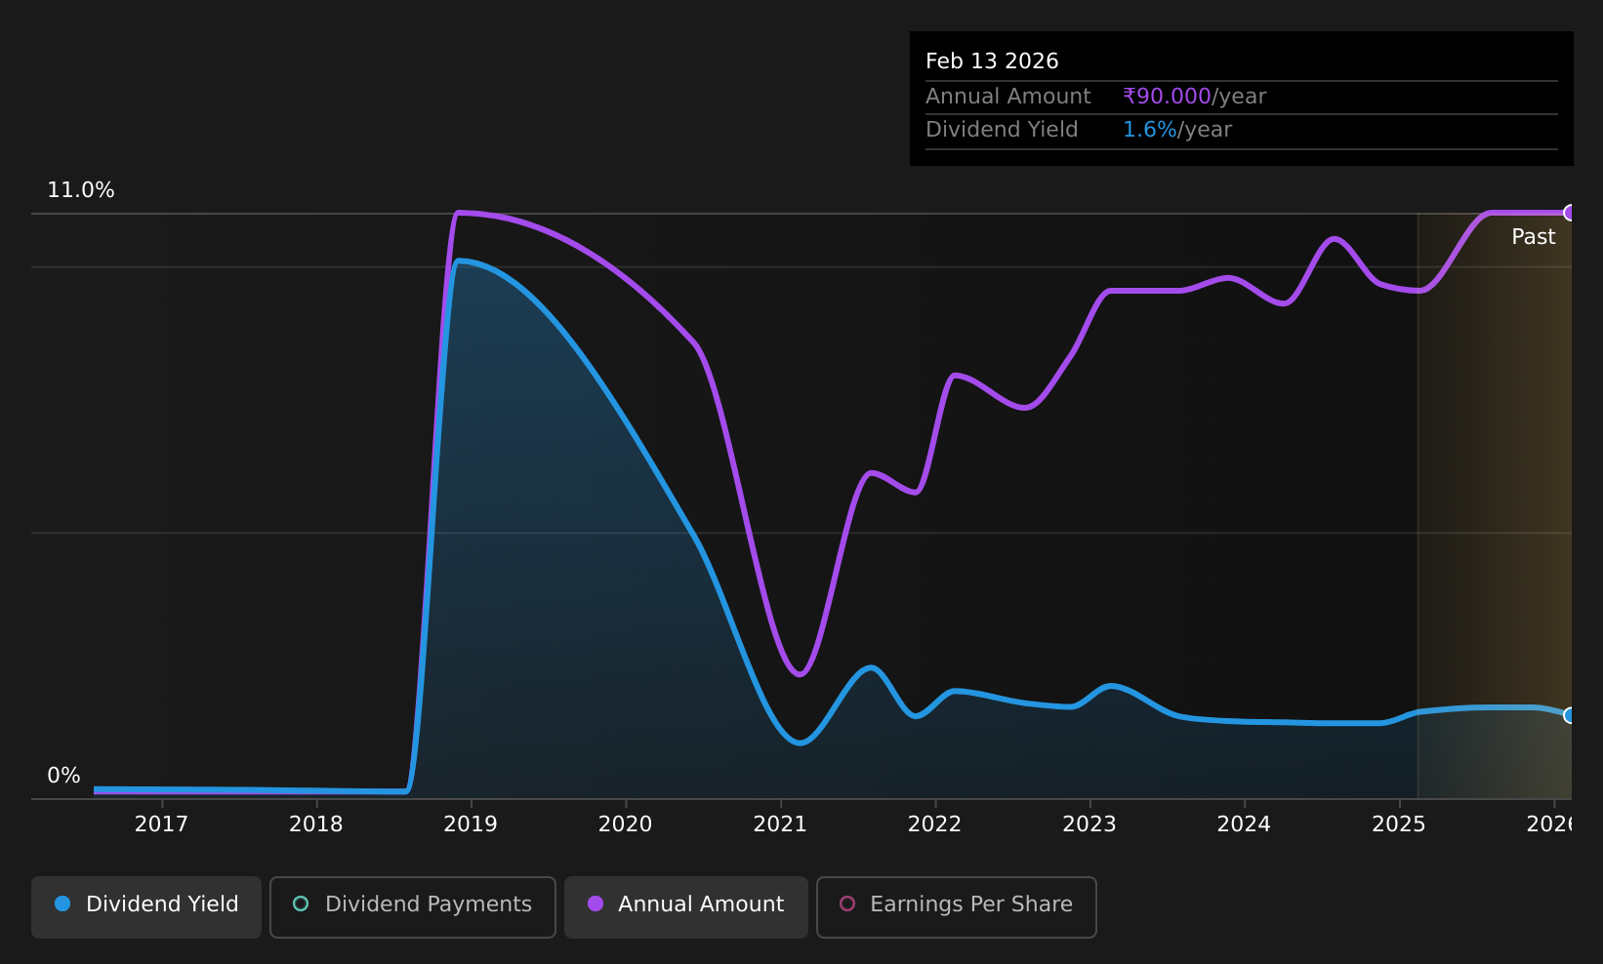
Task: Click the 2023 x-axis label
Action: tap(1089, 824)
